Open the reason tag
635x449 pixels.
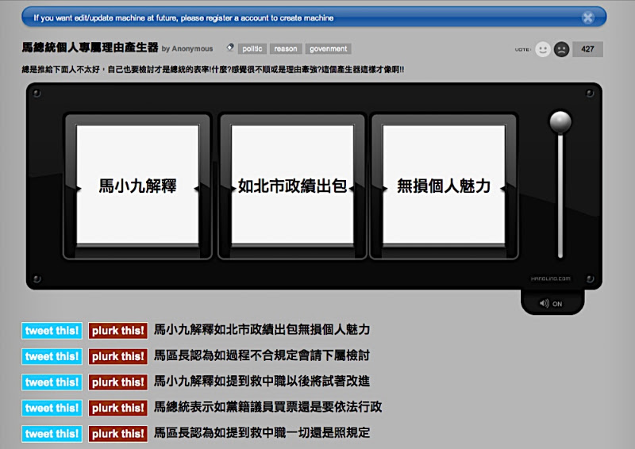[286, 48]
